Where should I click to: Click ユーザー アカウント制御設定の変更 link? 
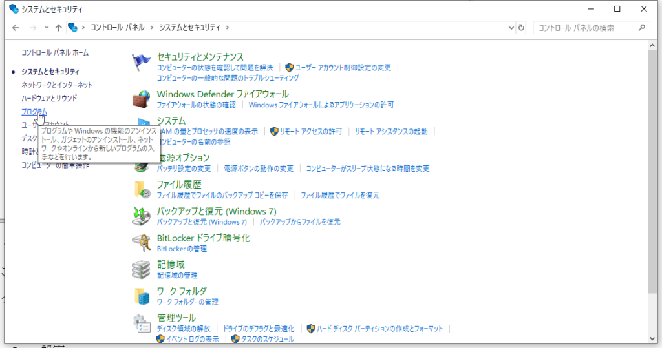[x=343, y=68]
